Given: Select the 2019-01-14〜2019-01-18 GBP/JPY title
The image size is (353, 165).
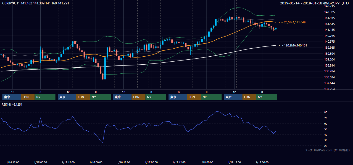Looking at the screenshot, I should pos(315,3).
